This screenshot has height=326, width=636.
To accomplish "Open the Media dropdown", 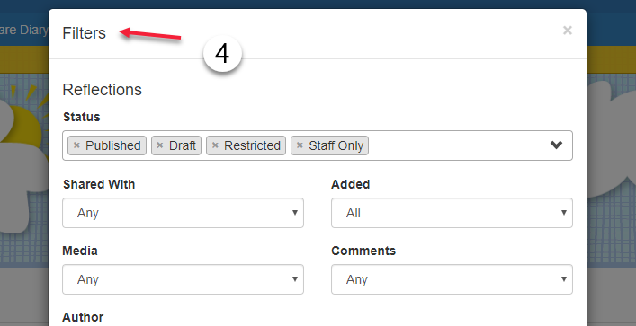I will click(x=183, y=279).
